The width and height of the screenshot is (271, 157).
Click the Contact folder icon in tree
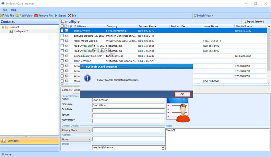pyautogui.click(x=7, y=27)
